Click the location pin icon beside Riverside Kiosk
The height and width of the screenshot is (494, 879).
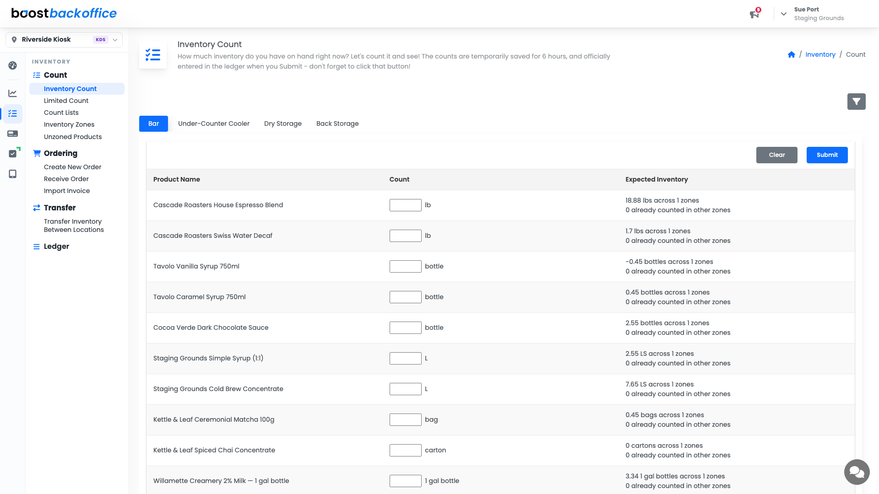pos(14,40)
